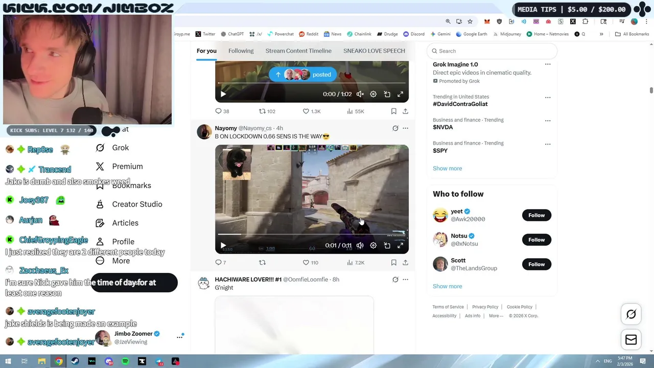Open Grok on HACHIWARE LOVER post
Screen dimensions: 654x368
395,280
